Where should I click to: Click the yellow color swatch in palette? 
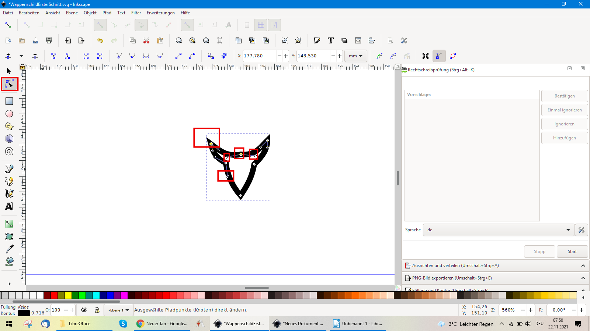(68, 295)
